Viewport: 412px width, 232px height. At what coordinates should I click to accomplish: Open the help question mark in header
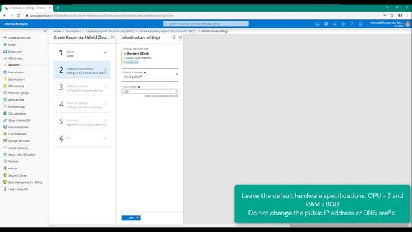[352, 24]
